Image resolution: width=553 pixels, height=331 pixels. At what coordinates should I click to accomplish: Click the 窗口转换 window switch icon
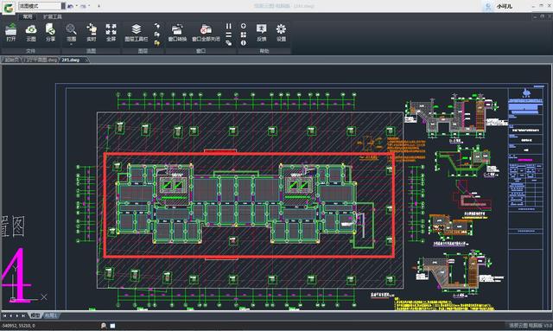coord(177,33)
